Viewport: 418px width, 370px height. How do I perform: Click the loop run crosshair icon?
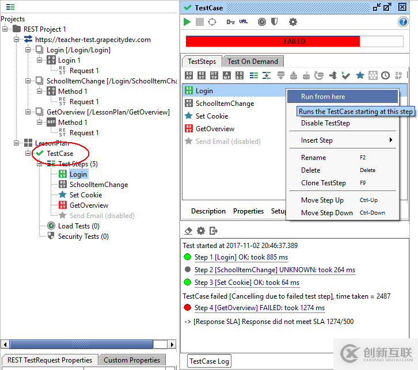point(212,22)
